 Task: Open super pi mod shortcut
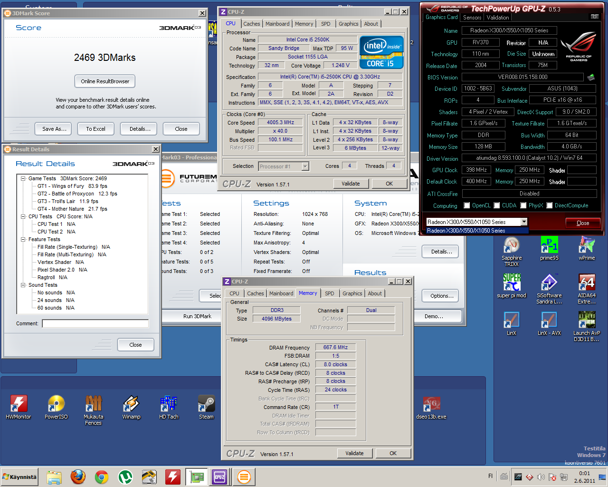[x=512, y=286]
